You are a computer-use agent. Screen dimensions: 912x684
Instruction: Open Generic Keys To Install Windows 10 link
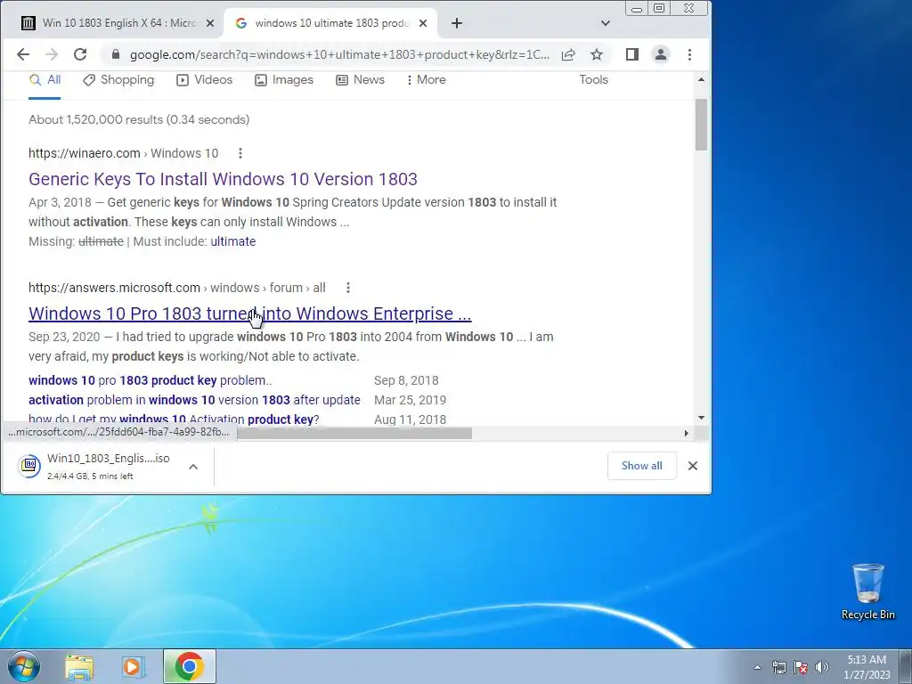coord(223,179)
